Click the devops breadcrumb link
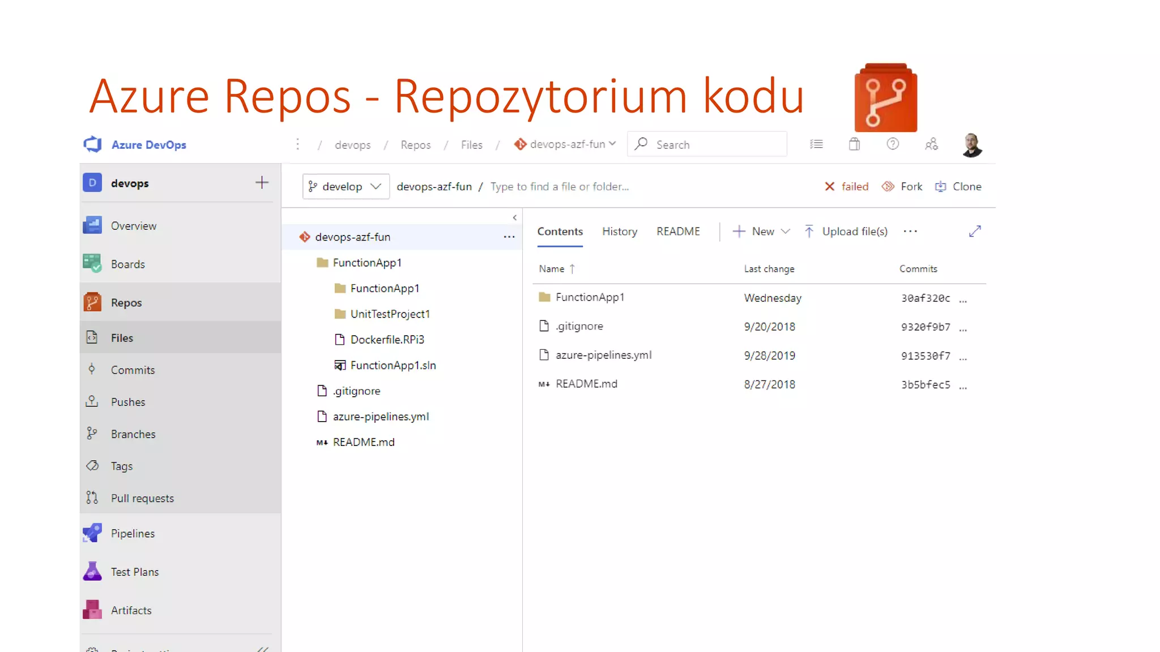 (352, 145)
